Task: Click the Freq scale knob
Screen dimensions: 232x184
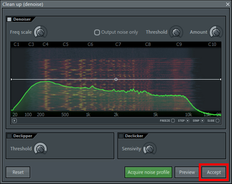Action: pos(40,32)
